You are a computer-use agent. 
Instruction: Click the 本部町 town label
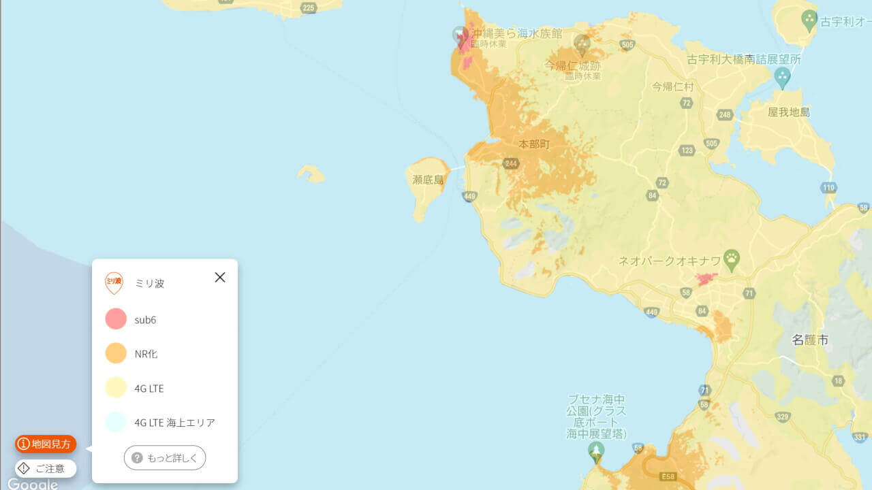(534, 144)
